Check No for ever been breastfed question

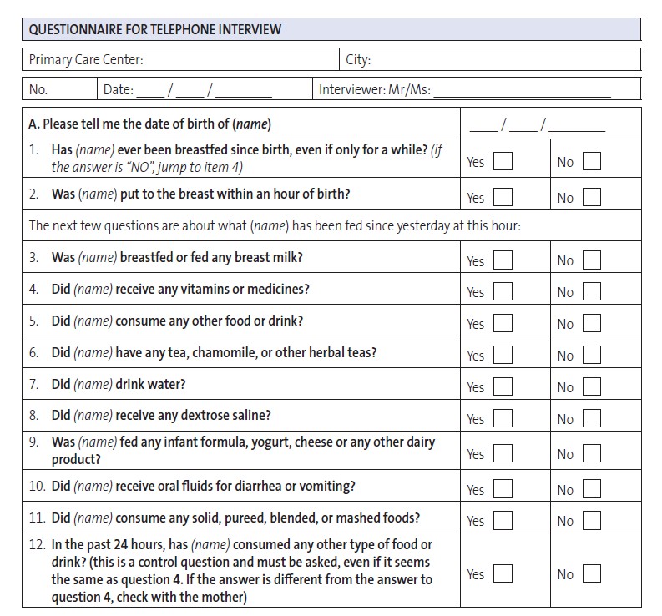pos(592,161)
